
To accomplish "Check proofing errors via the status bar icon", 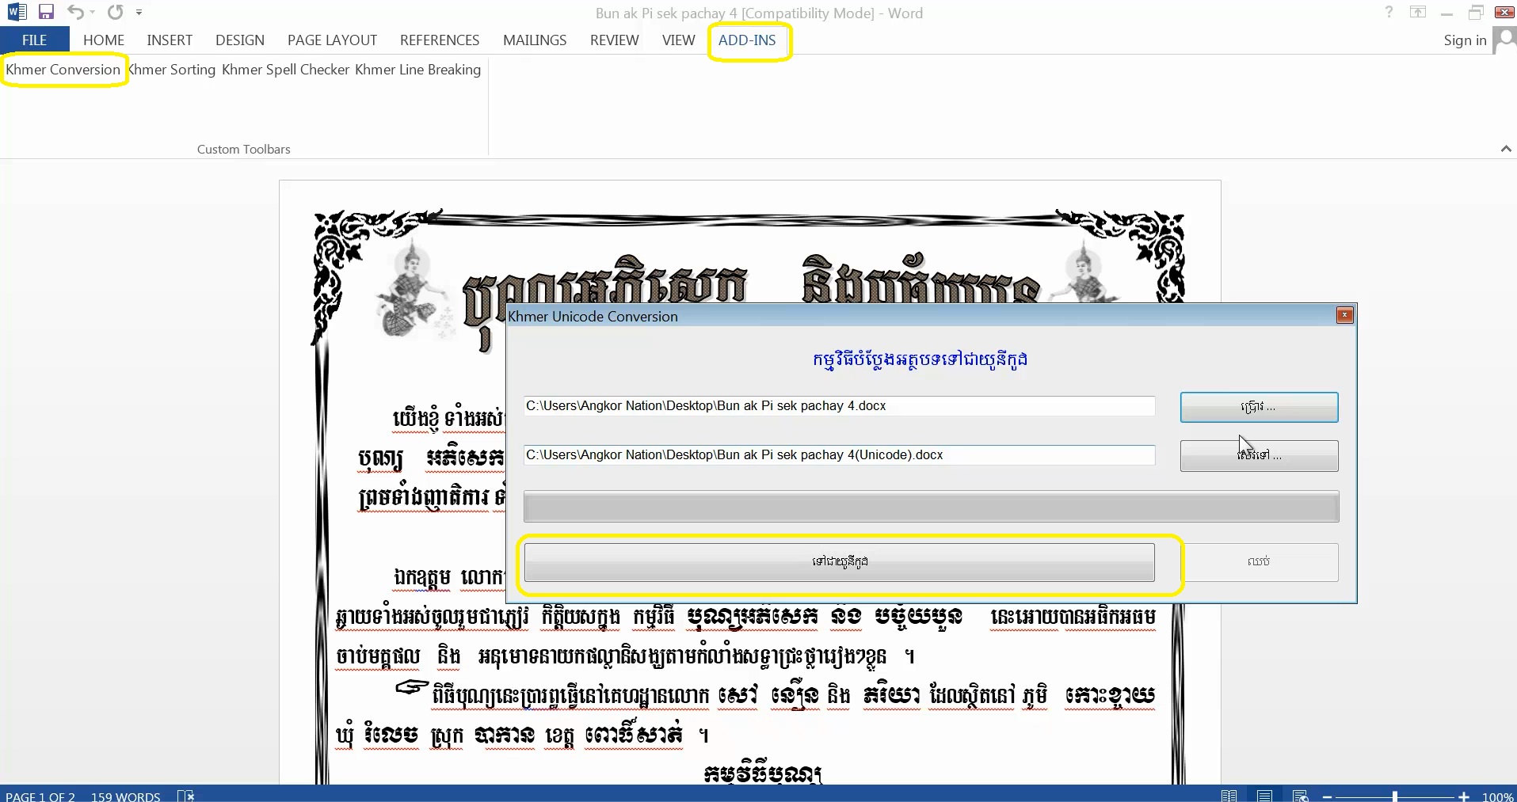I will 187,796.
